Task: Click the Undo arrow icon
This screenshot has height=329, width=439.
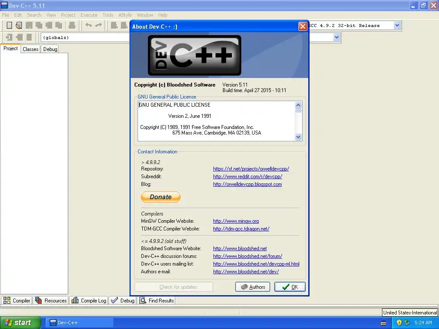Action: click(89, 25)
